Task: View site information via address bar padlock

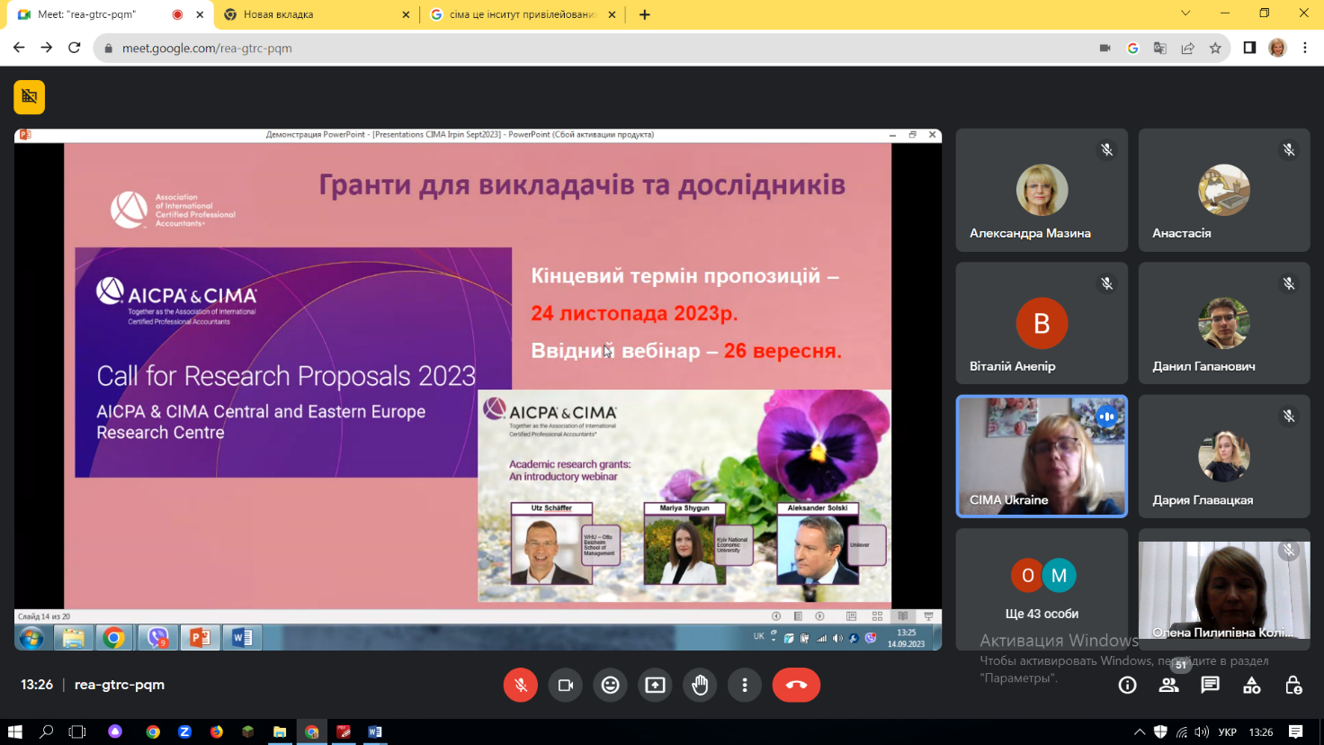Action: 108,49
